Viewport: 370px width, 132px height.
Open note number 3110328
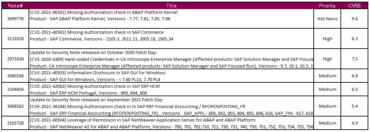(15, 39)
